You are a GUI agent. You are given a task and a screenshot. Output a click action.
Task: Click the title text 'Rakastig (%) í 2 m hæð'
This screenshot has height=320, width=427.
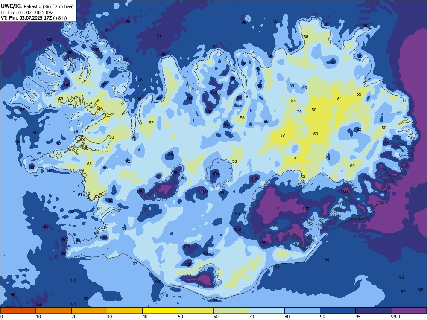[49, 6]
